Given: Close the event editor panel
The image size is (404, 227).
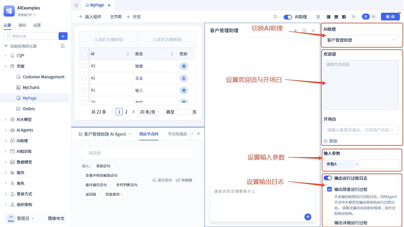Looking at the screenshot, I should (198, 134).
